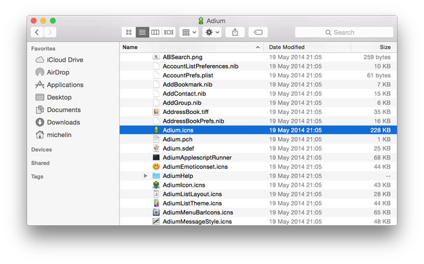The image size is (424, 264).
Task: Click the Edit Tags toolbar button
Action: point(258,33)
